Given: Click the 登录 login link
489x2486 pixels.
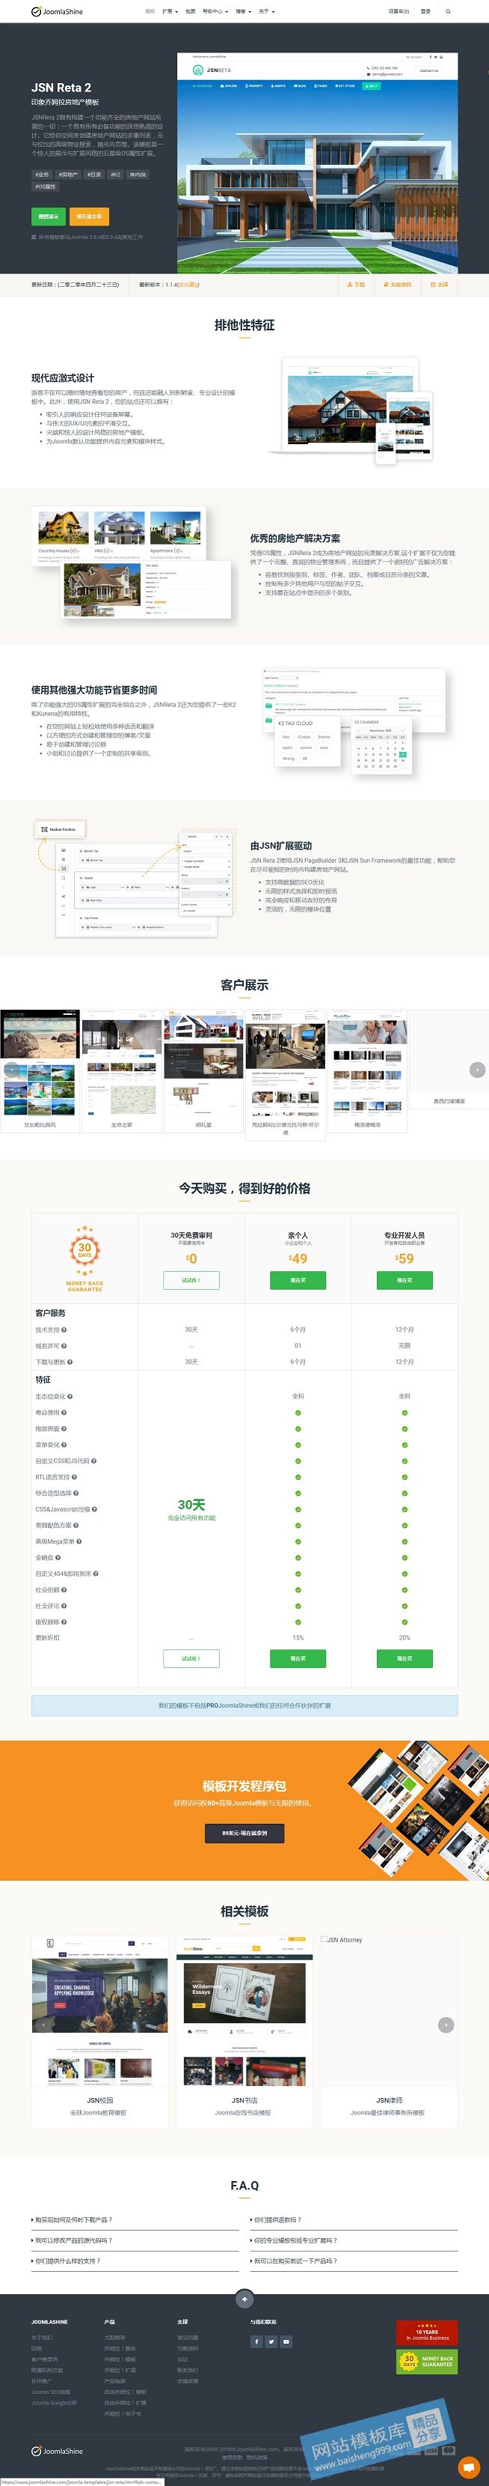Looking at the screenshot, I should [x=425, y=11].
